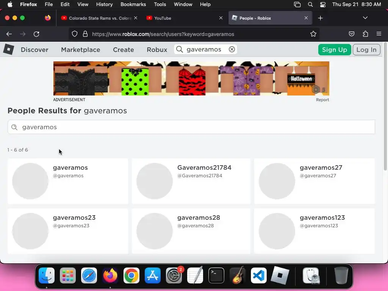Image resolution: width=388 pixels, height=291 pixels.
Task: Click the Log In button
Action: pos(366,50)
